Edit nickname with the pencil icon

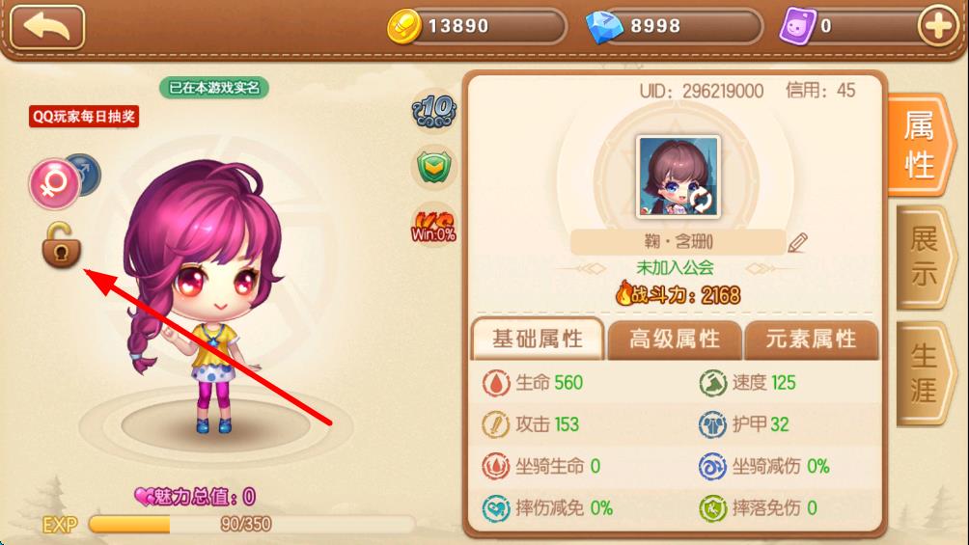798,242
